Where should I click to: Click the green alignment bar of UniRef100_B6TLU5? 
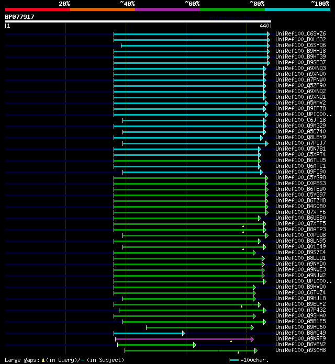point(186,161)
